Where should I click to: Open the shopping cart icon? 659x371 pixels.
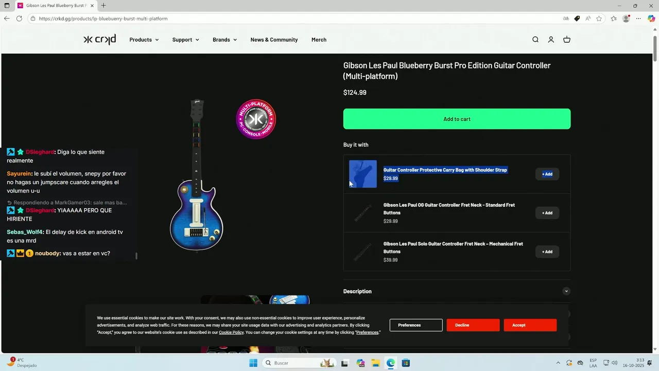click(567, 40)
